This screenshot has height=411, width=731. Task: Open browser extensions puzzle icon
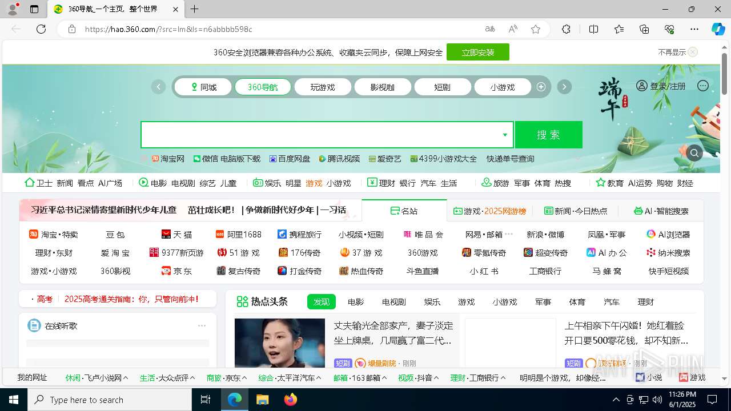tap(566, 29)
